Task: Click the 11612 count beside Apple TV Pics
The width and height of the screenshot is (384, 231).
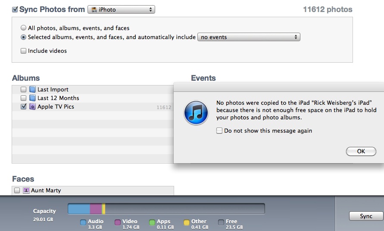Action: click(x=164, y=107)
